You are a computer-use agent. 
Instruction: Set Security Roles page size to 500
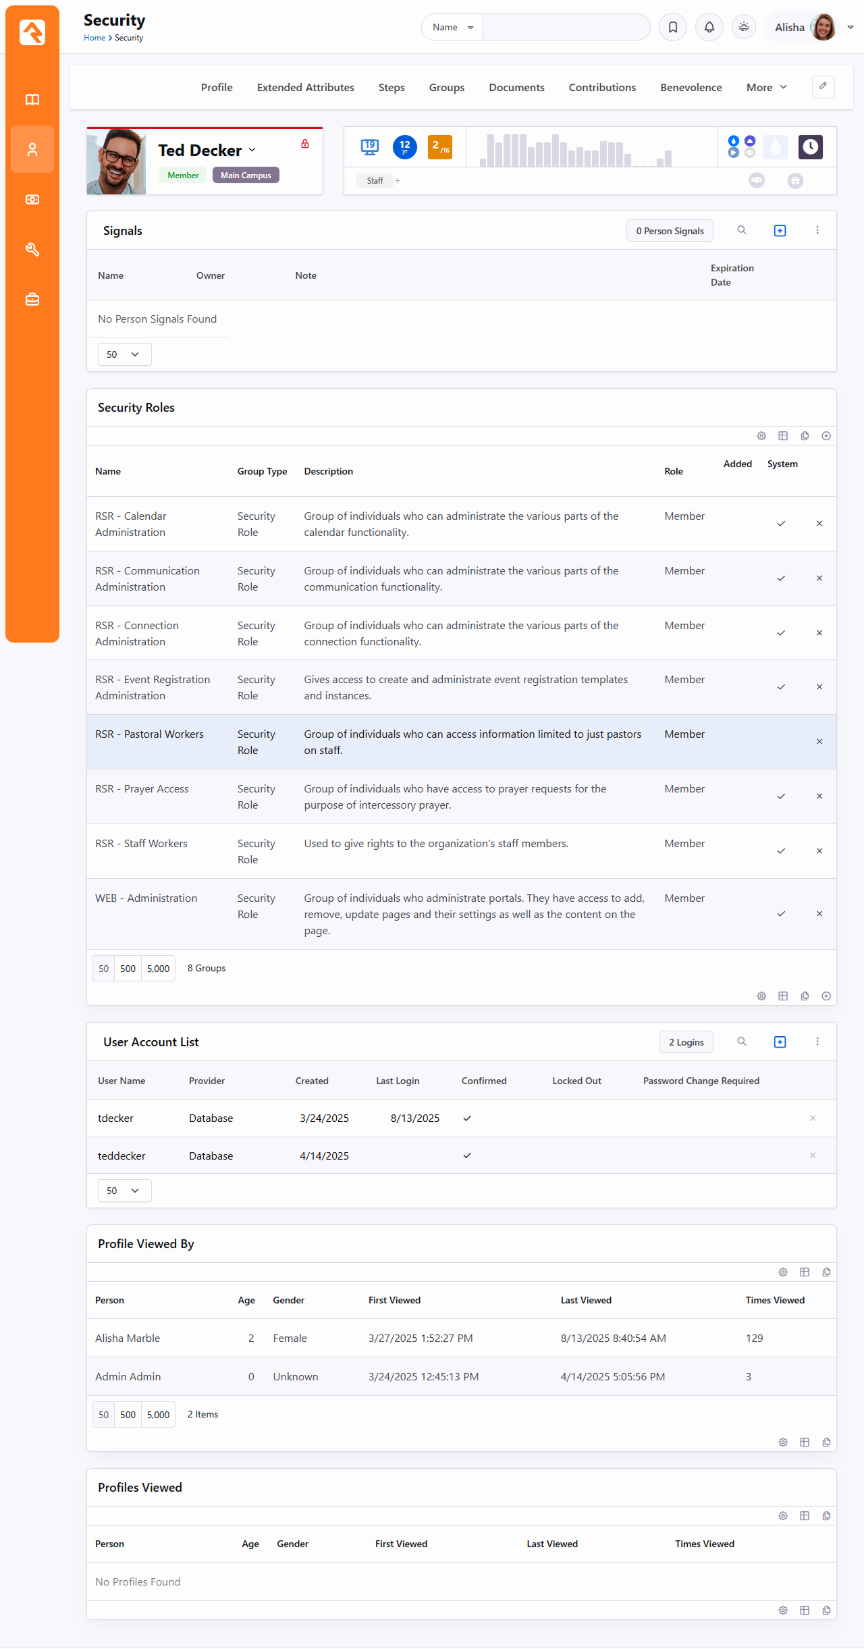[128, 969]
